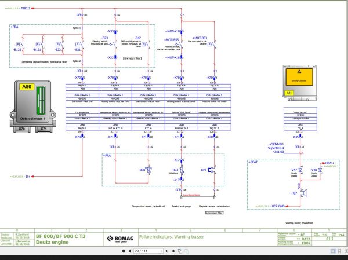The height and width of the screenshot is (260, 348).
Task: Select the -B122 pressure switch symbol
Action: pyautogui.click(x=21, y=46)
